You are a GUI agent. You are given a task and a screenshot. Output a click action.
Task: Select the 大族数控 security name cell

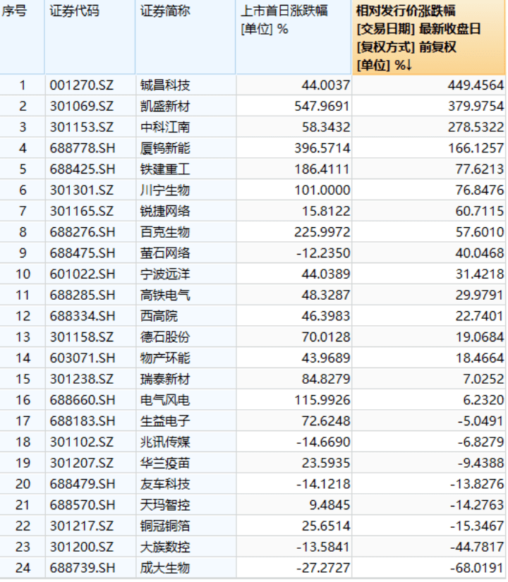coord(166,547)
